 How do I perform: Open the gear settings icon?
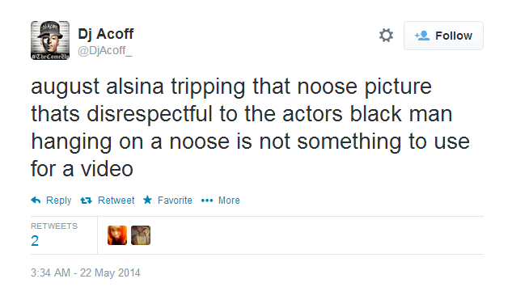(x=386, y=36)
